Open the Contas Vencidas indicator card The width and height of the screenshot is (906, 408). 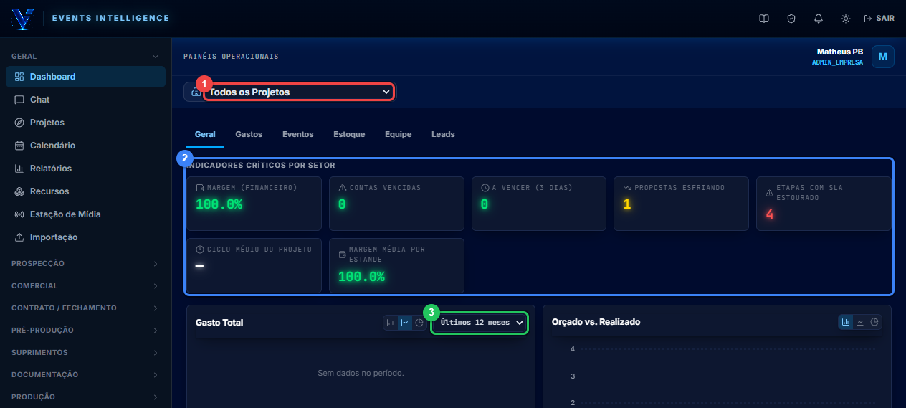pos(396,204)
